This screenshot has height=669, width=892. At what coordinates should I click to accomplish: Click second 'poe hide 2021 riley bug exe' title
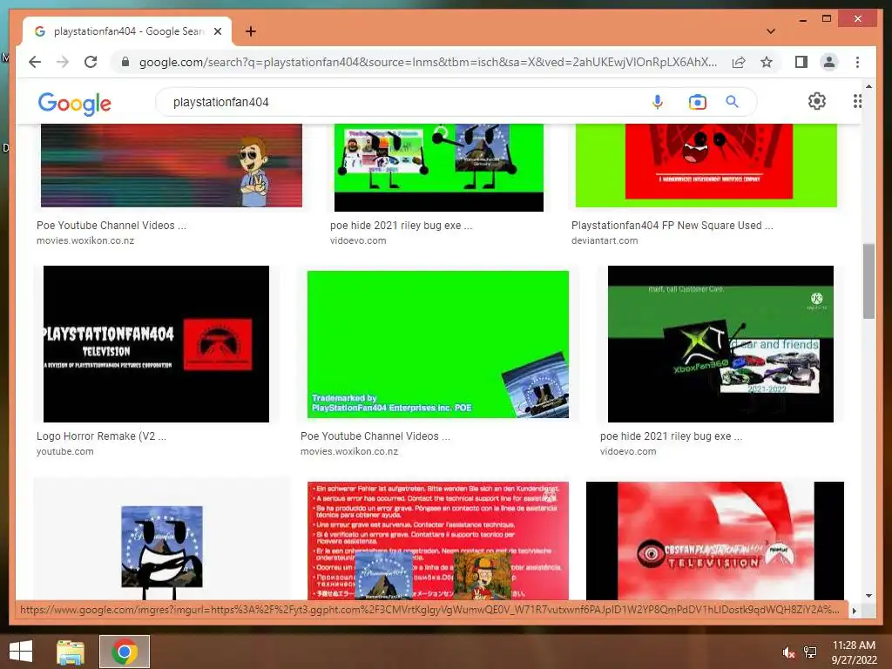tap(671, 436)
